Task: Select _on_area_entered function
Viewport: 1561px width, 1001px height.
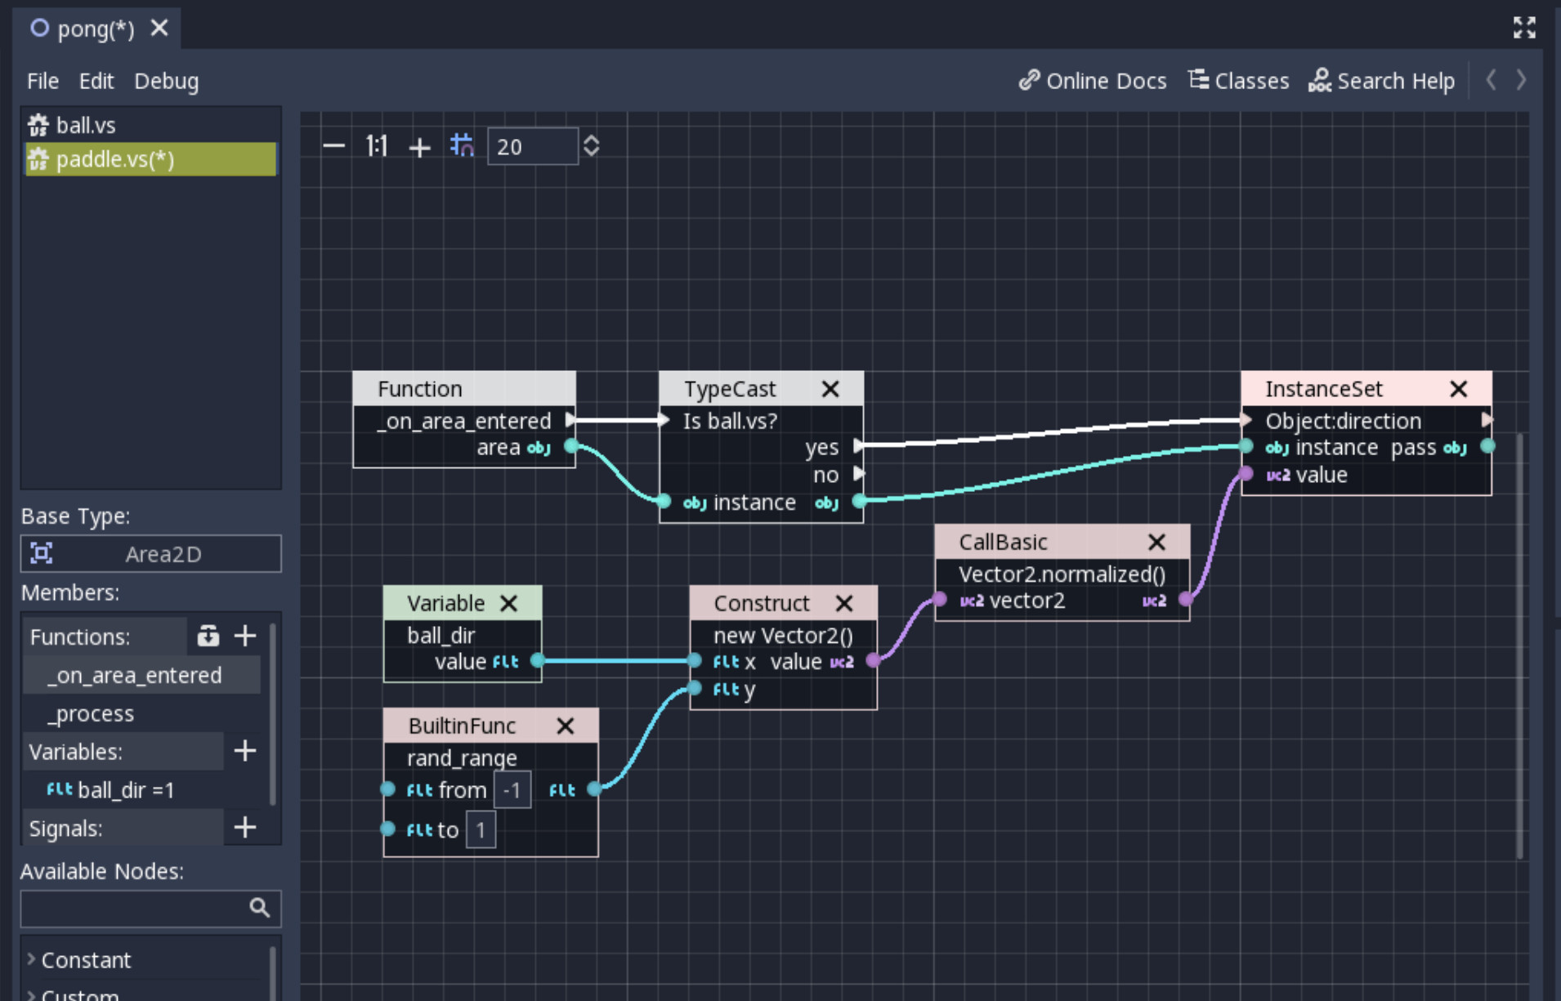Action: pyautogui.click(x=142, y=676)
